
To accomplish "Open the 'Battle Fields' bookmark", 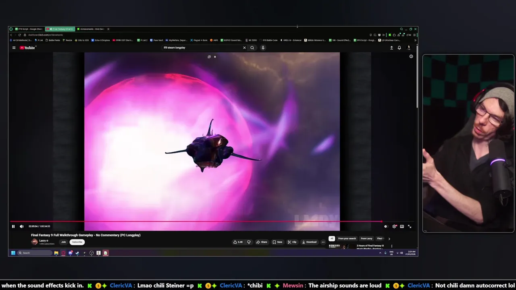I will pyautogui.click(x=53, y=40).
